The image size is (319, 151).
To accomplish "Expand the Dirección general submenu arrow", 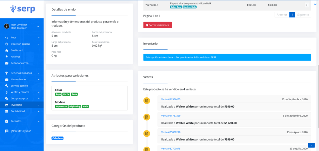I will tap(39, 44).
